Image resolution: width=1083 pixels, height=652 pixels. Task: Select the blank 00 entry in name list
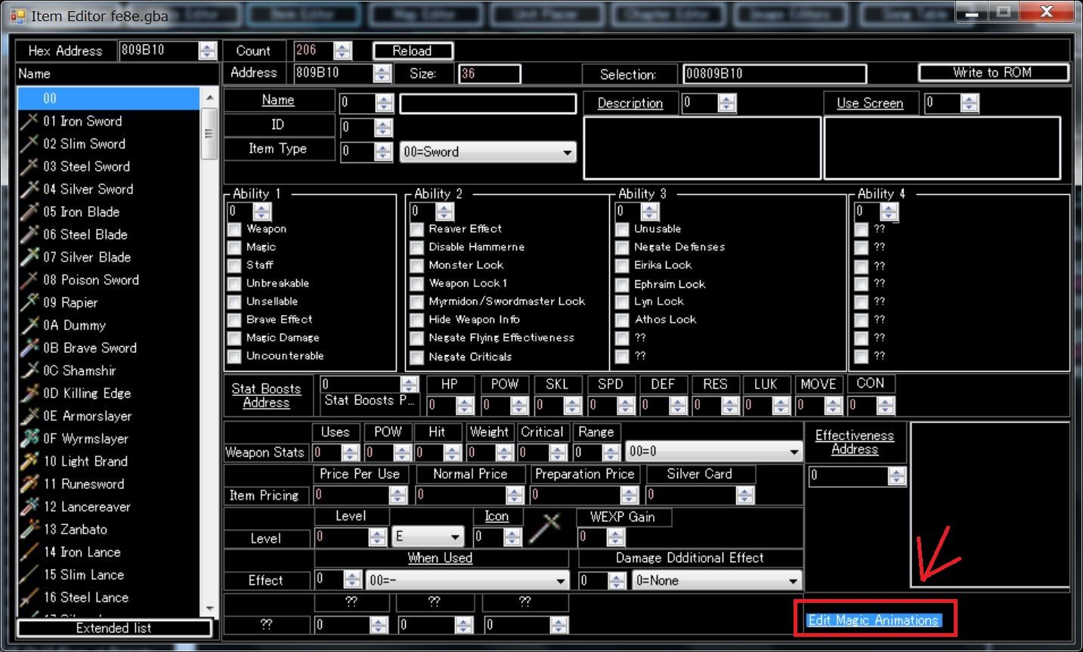tap(109, 98)
